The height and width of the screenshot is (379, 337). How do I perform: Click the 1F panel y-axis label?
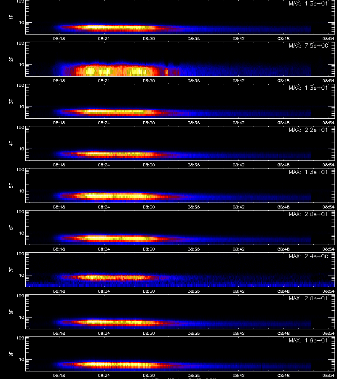click(x=11, y=17)
